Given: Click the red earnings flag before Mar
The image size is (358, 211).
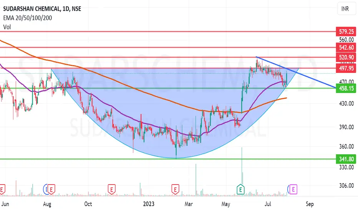Looking at the screenshot, I should click(175, 190).
